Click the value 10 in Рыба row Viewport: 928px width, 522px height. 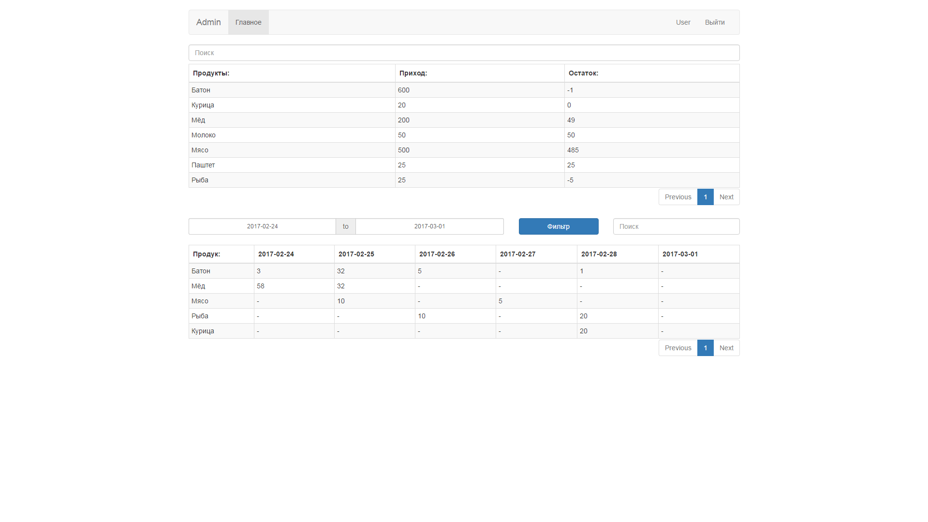pyautogui.click(x=422, y=316)
